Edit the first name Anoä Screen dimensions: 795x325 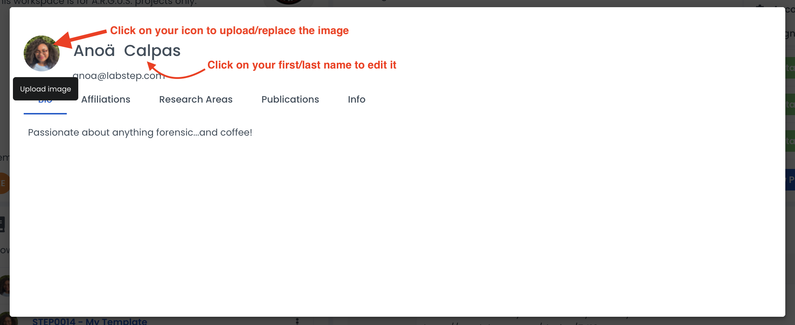(94, 51)
